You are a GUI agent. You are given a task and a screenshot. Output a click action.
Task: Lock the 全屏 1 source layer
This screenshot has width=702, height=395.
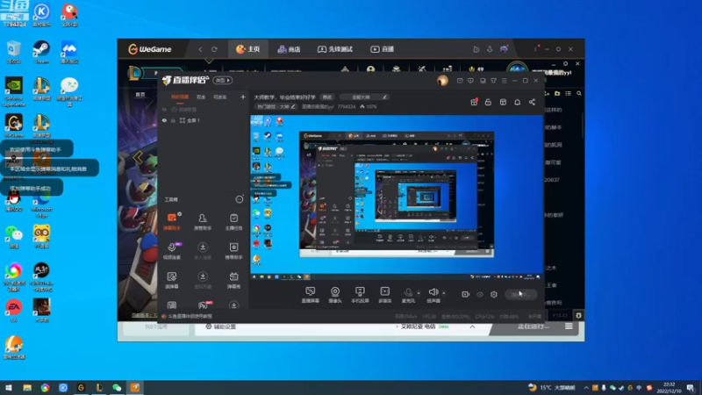[173, 120]
